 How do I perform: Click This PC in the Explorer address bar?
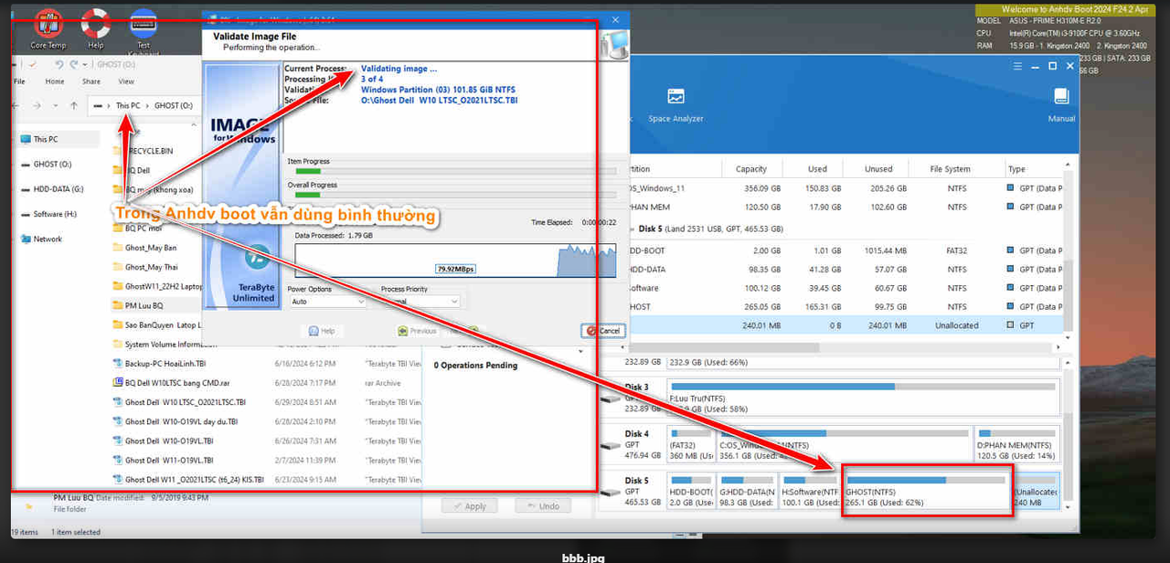(x=128, y=106)
